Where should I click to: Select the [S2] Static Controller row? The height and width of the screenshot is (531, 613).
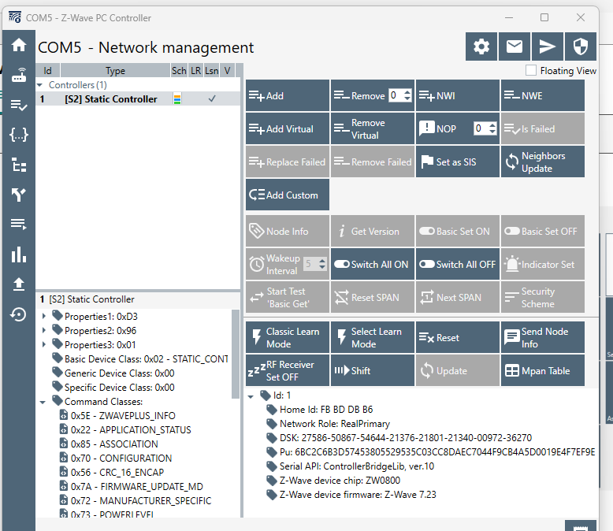(x=110, y=99)
